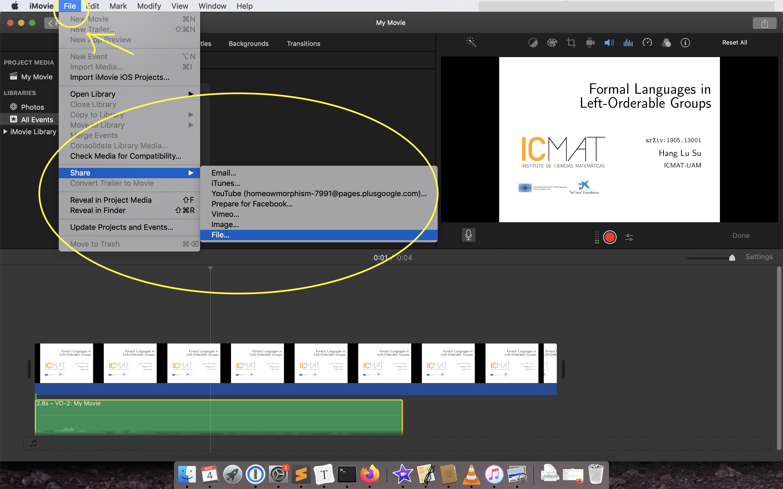Select iTunes... share option
783x489 pixels.
319,183
